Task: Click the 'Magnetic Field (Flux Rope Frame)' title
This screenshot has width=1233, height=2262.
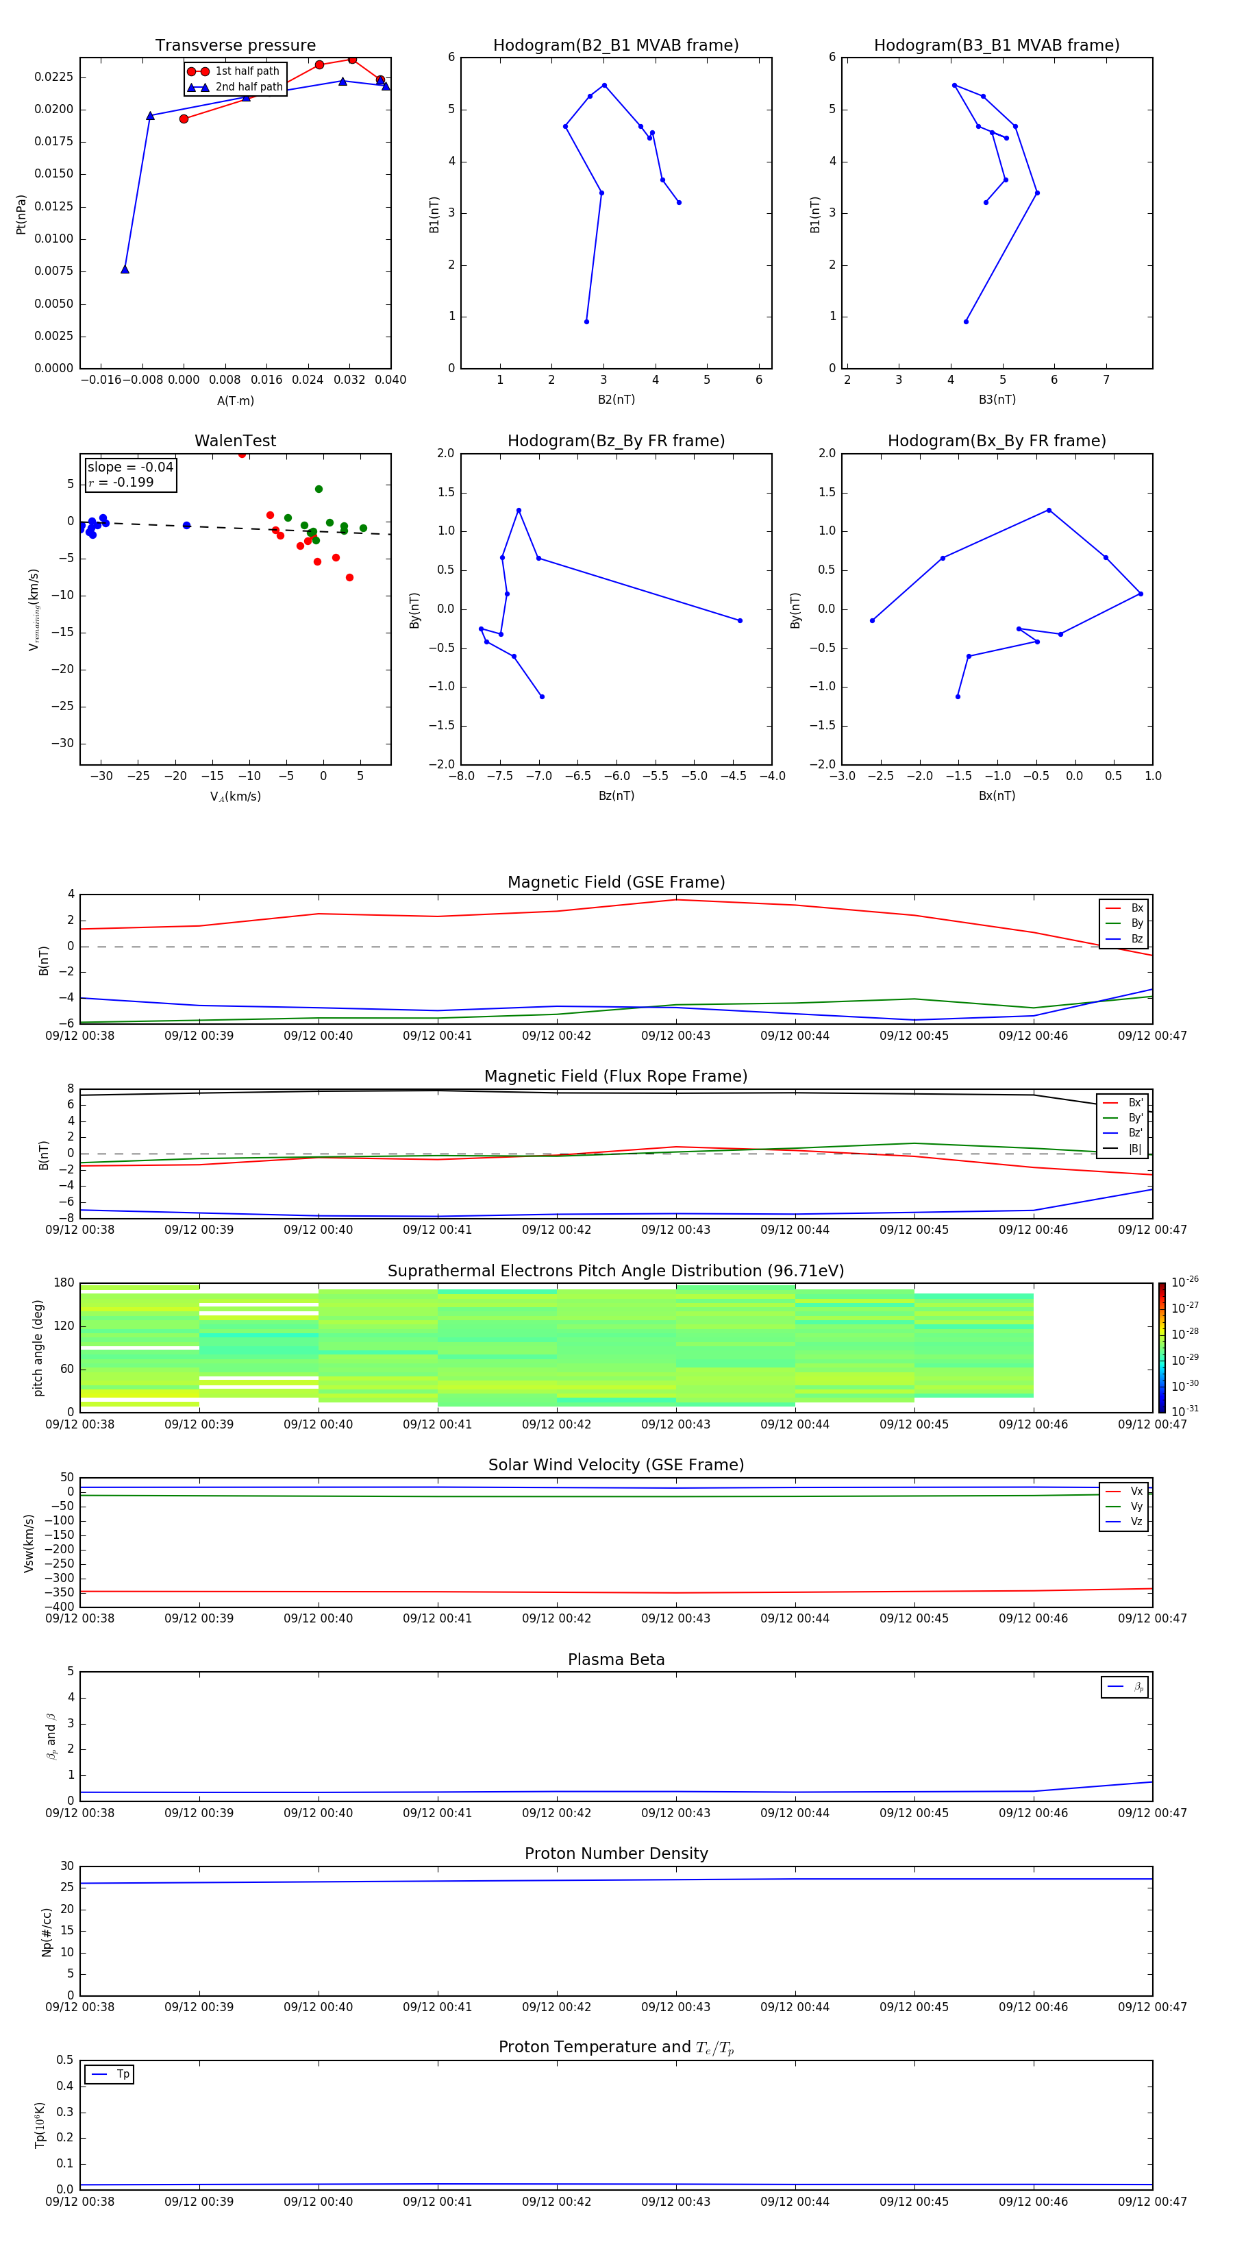Action: click(616, 1077)
